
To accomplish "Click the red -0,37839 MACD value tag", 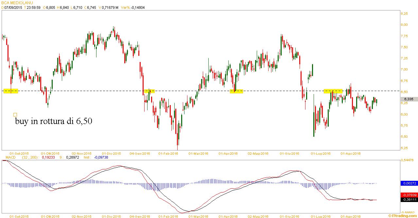I will [409, 194].
